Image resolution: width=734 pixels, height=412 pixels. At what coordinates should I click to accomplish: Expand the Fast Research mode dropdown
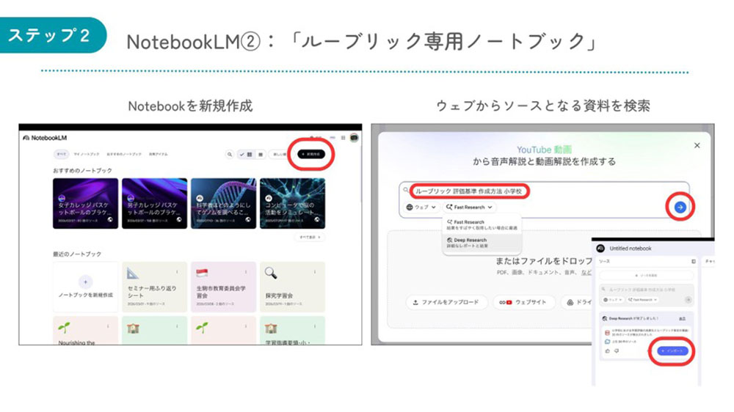tap(469, 207)
